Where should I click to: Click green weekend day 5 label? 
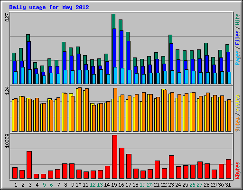44,185
